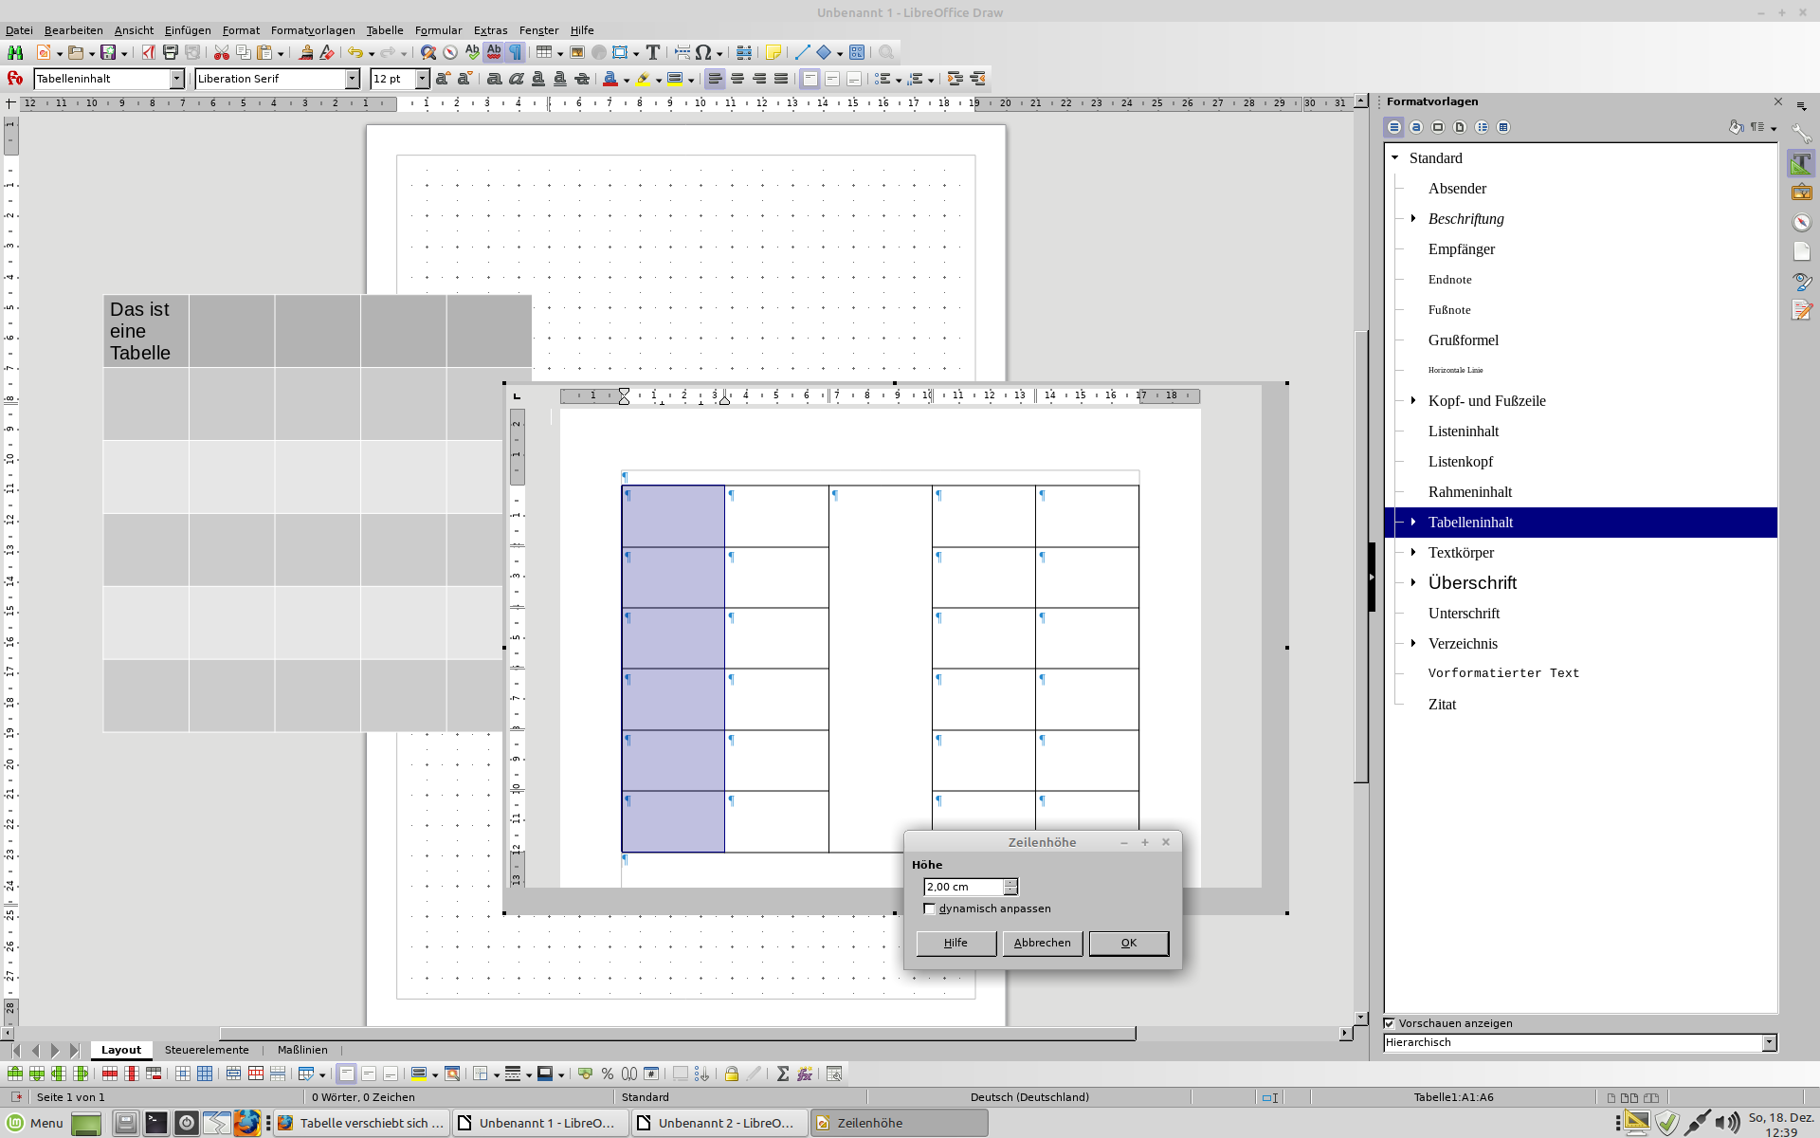Click OK in Zeilenhöhe dialog
Viewport: 1820px width, 1138px height.
pyautogui.click(x=1128, y=943)
